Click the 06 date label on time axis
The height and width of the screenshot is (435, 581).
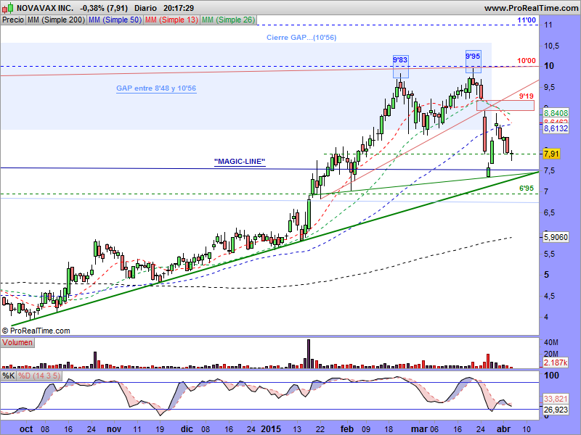click(434, 429)
